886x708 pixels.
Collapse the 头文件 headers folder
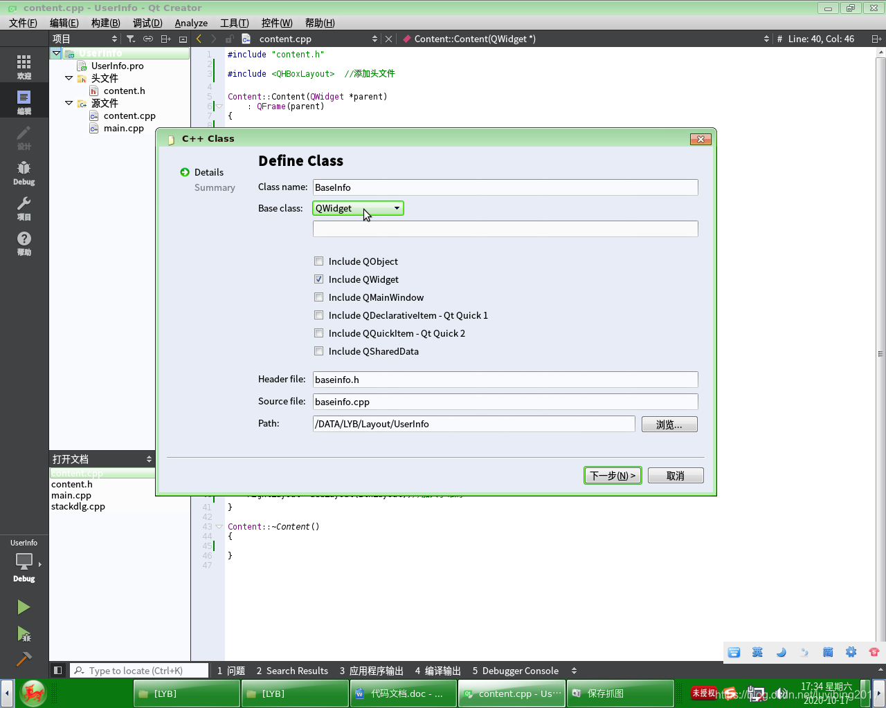pyautogui.click(x=69, y=78)
